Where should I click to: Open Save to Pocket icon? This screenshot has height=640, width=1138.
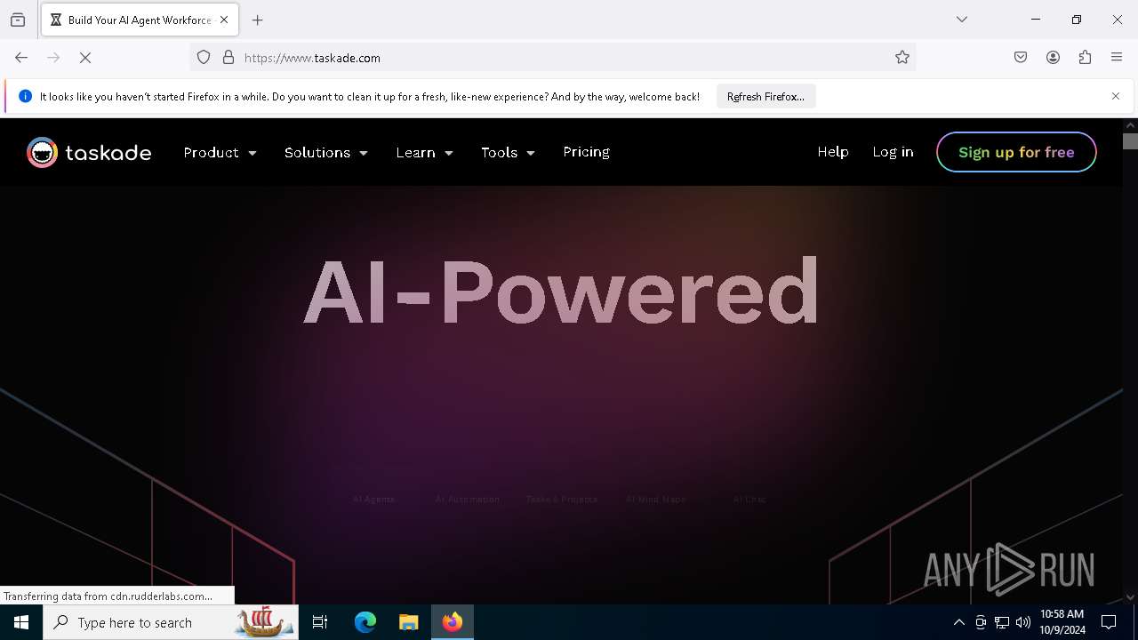tap(1021, 58)
